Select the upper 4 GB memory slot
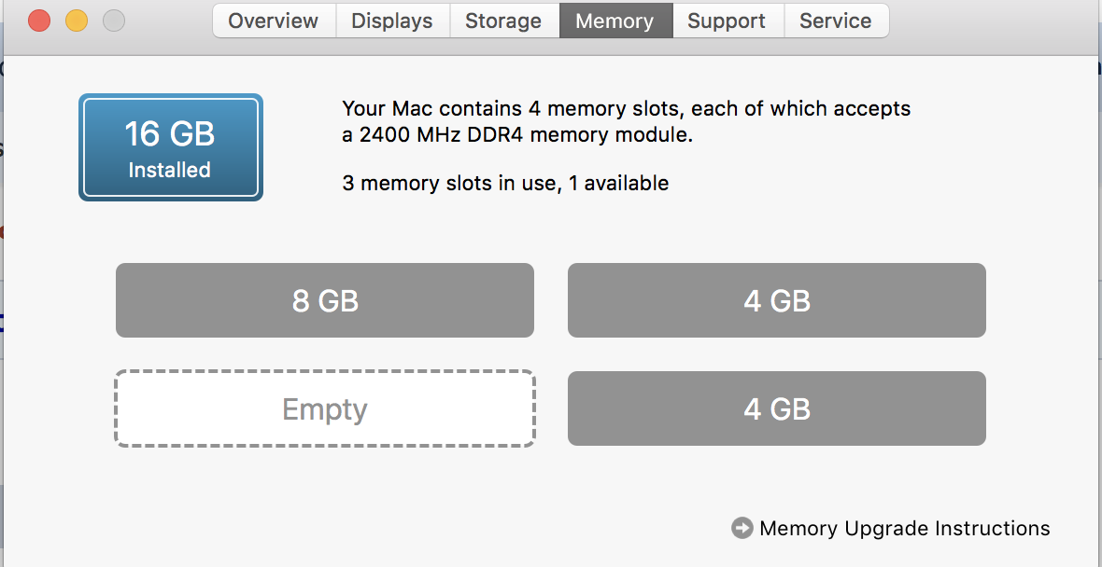1102x567 pixels. pos(777,300)
